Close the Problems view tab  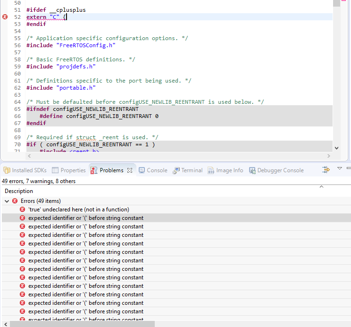(130, 170)
